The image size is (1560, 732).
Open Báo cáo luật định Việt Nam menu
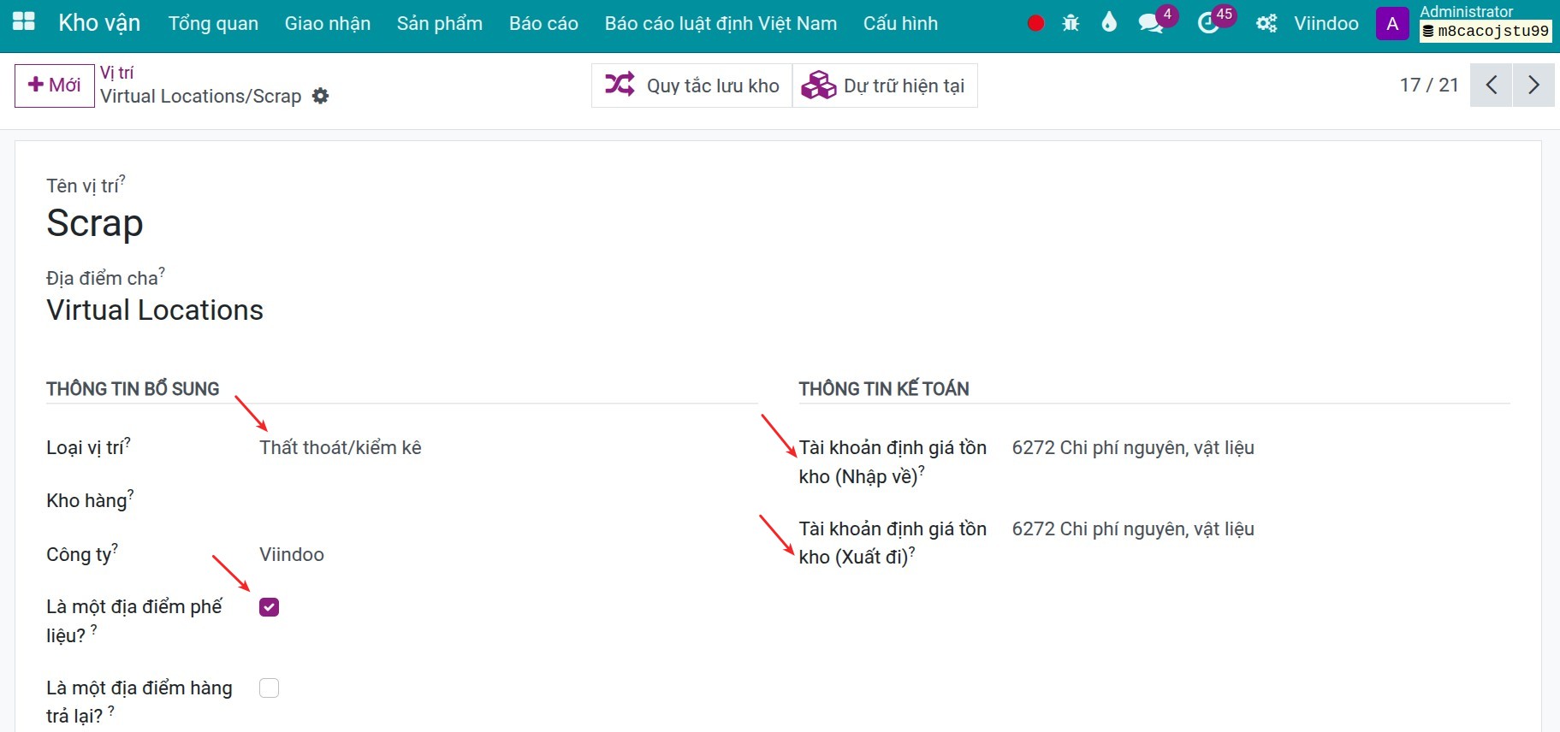(721, 23)
